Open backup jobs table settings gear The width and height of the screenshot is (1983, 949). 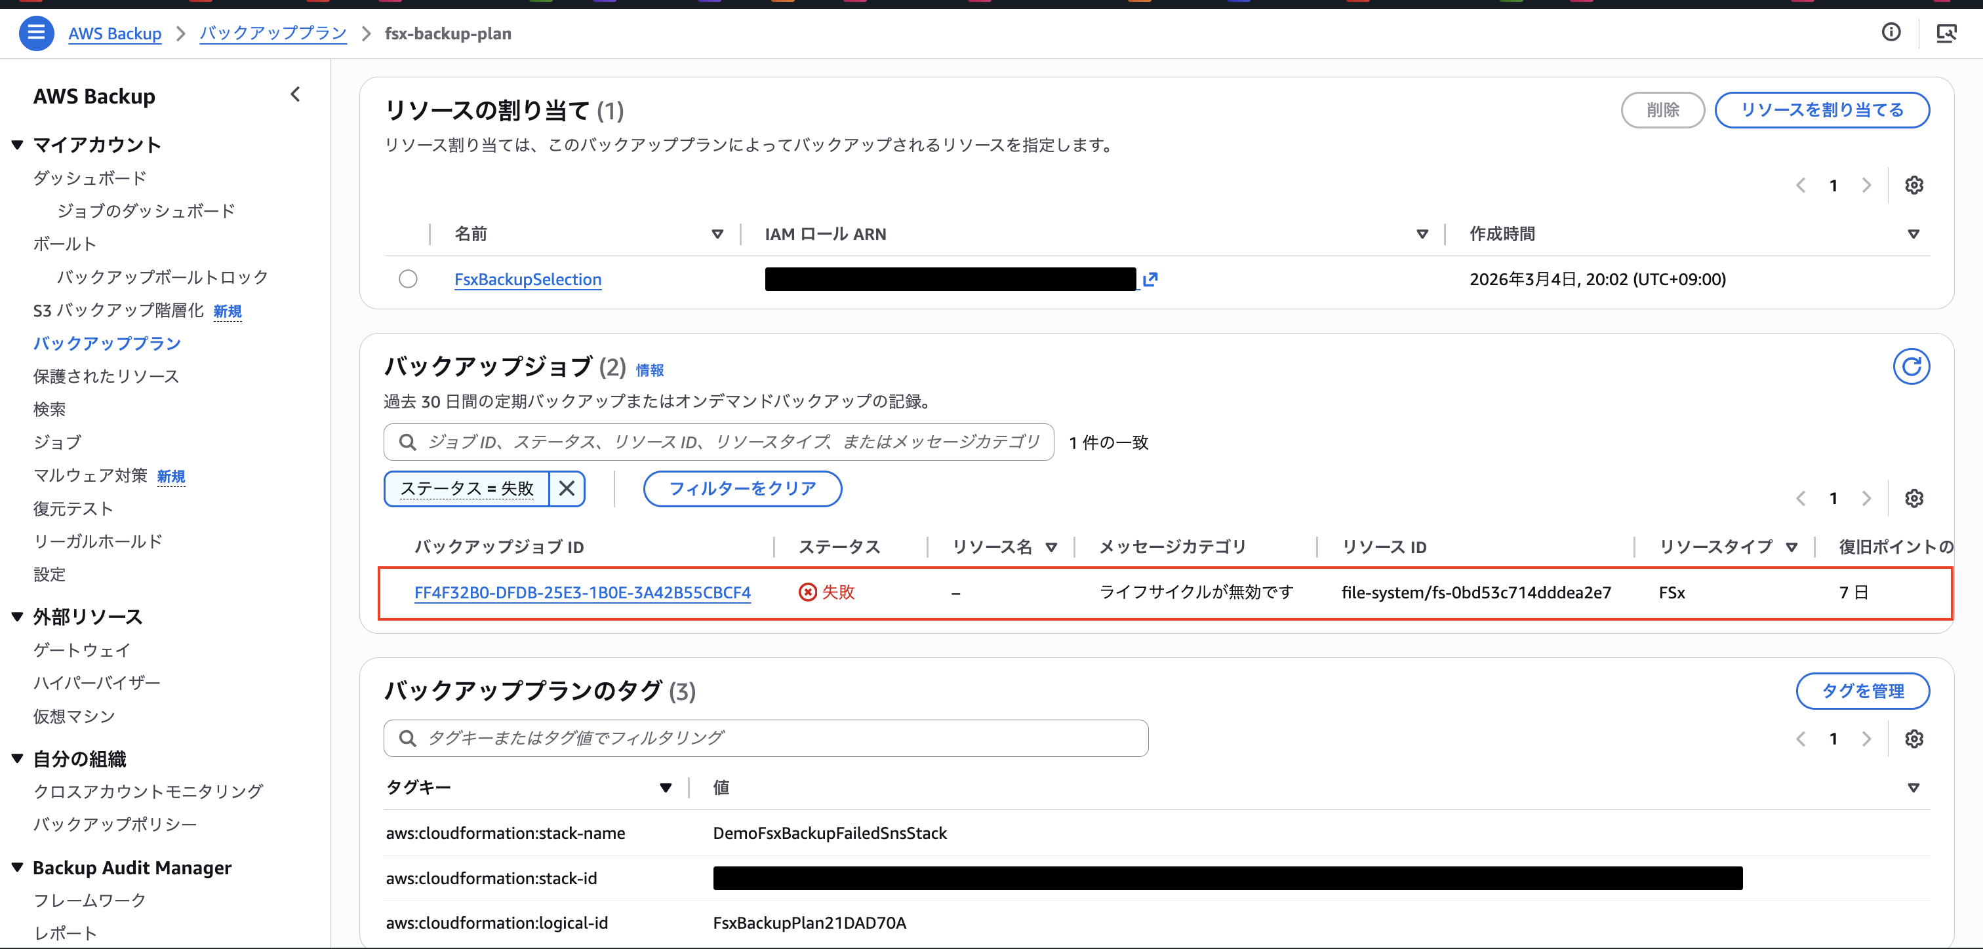pos(1913,498)
